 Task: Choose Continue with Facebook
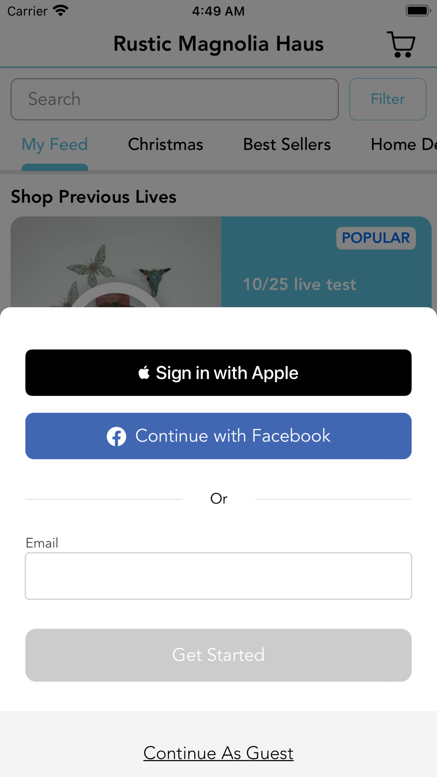click(218, 436)
